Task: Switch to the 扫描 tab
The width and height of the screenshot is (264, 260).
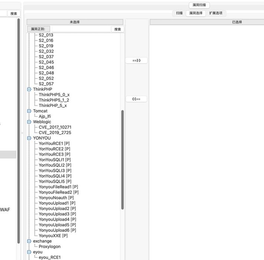Action: pyautogui.click(x=179, y=13)
